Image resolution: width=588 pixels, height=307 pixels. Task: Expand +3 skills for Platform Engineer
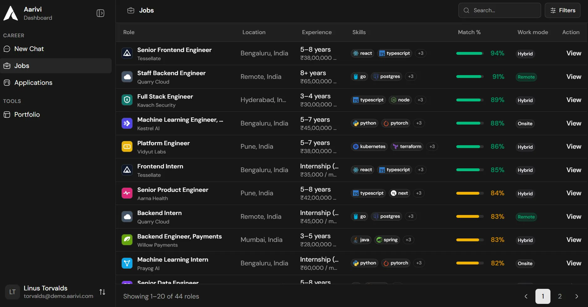[x=432, y=146]
